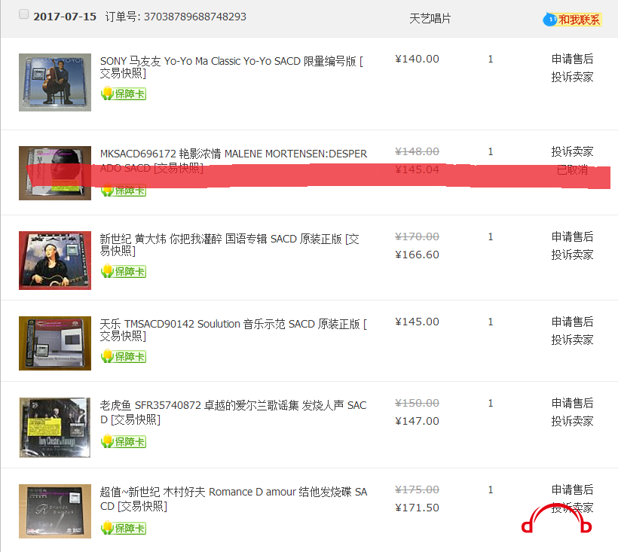Open the Yo-Yo Ma Classic Yo-Yo album thumbnail
This screenshot has height=552, width=618.
(55, 82)
